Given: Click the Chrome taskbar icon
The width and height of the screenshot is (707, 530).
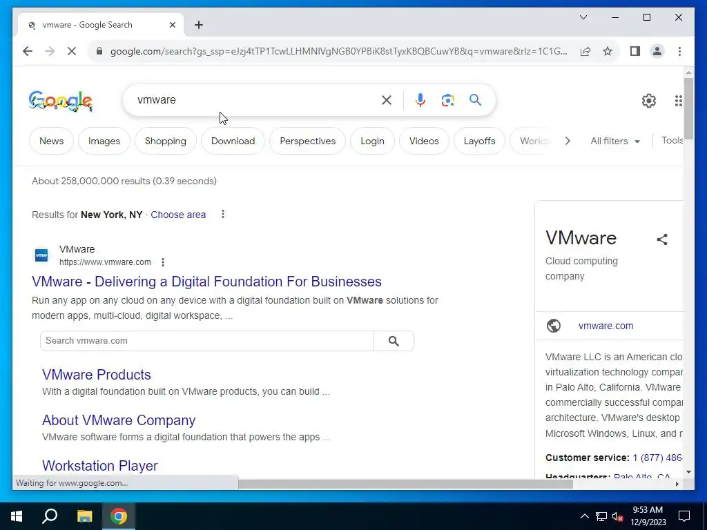Looking at the screenshot, I should (119, 516).
